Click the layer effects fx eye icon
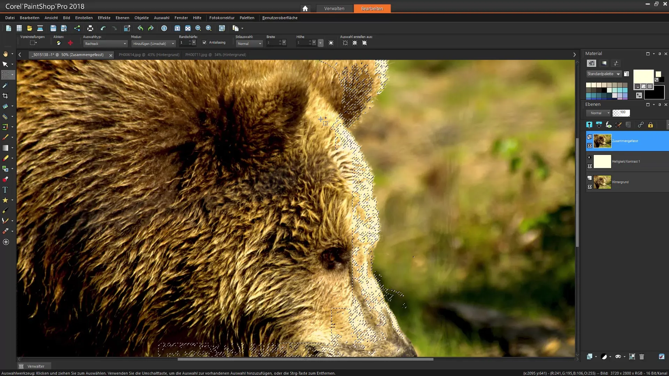This screenshot has height=376, width=669. pyautogui.click(x=609, y=125)
